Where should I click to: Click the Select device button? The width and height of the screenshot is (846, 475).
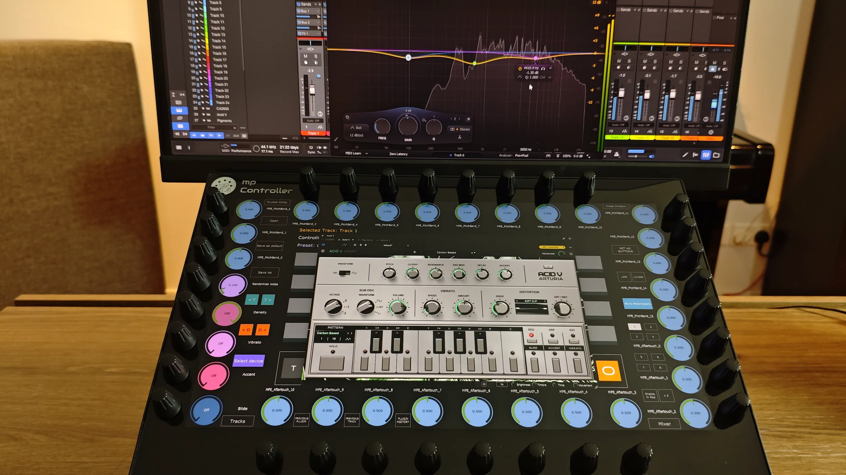tap(248, 361)
